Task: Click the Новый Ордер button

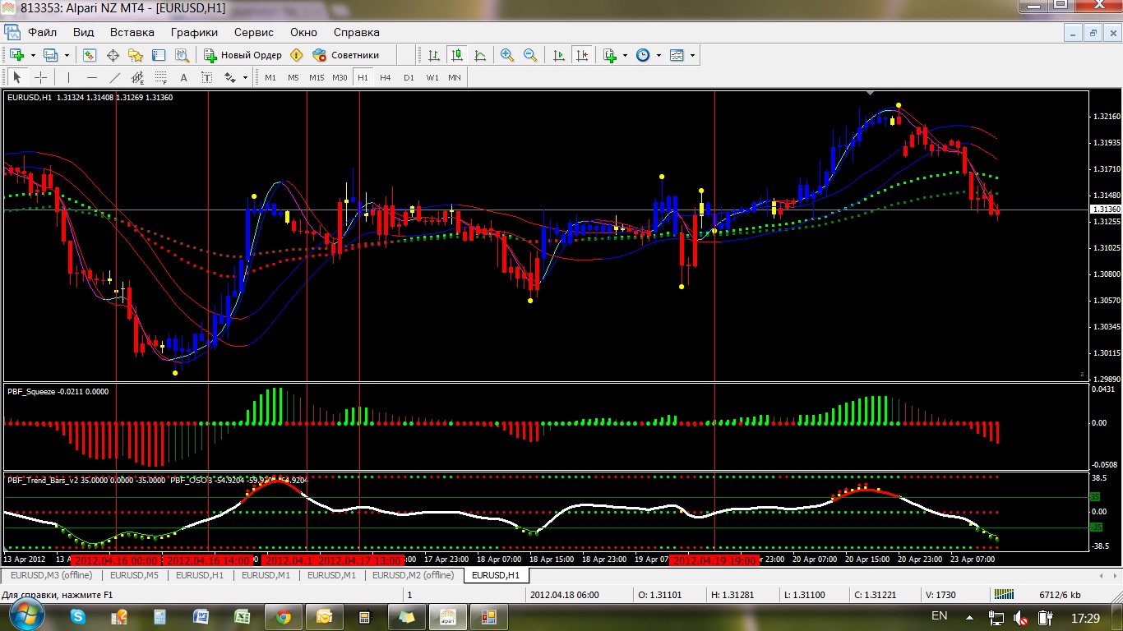Action: click(243, 55)
